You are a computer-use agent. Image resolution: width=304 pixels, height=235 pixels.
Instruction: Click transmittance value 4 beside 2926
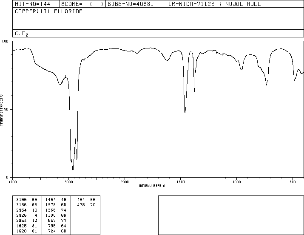36,215
